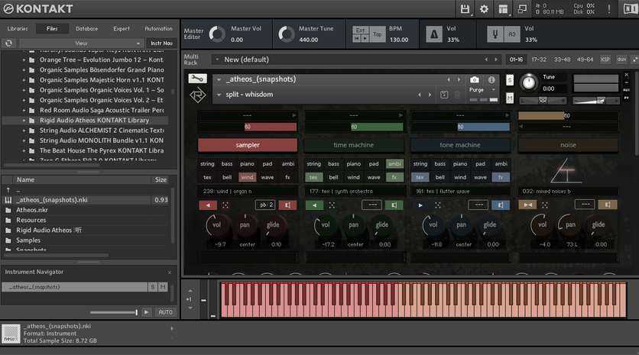Screen dimensions: 639x355
Task: Toggle Ext sync button in Master Editor
Action: (x=360, y=30)
